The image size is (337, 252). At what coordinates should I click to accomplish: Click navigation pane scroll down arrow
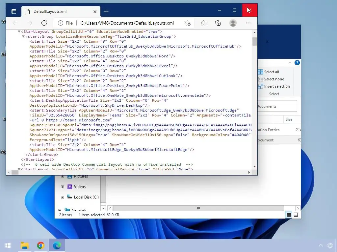(x=103, y=208)
